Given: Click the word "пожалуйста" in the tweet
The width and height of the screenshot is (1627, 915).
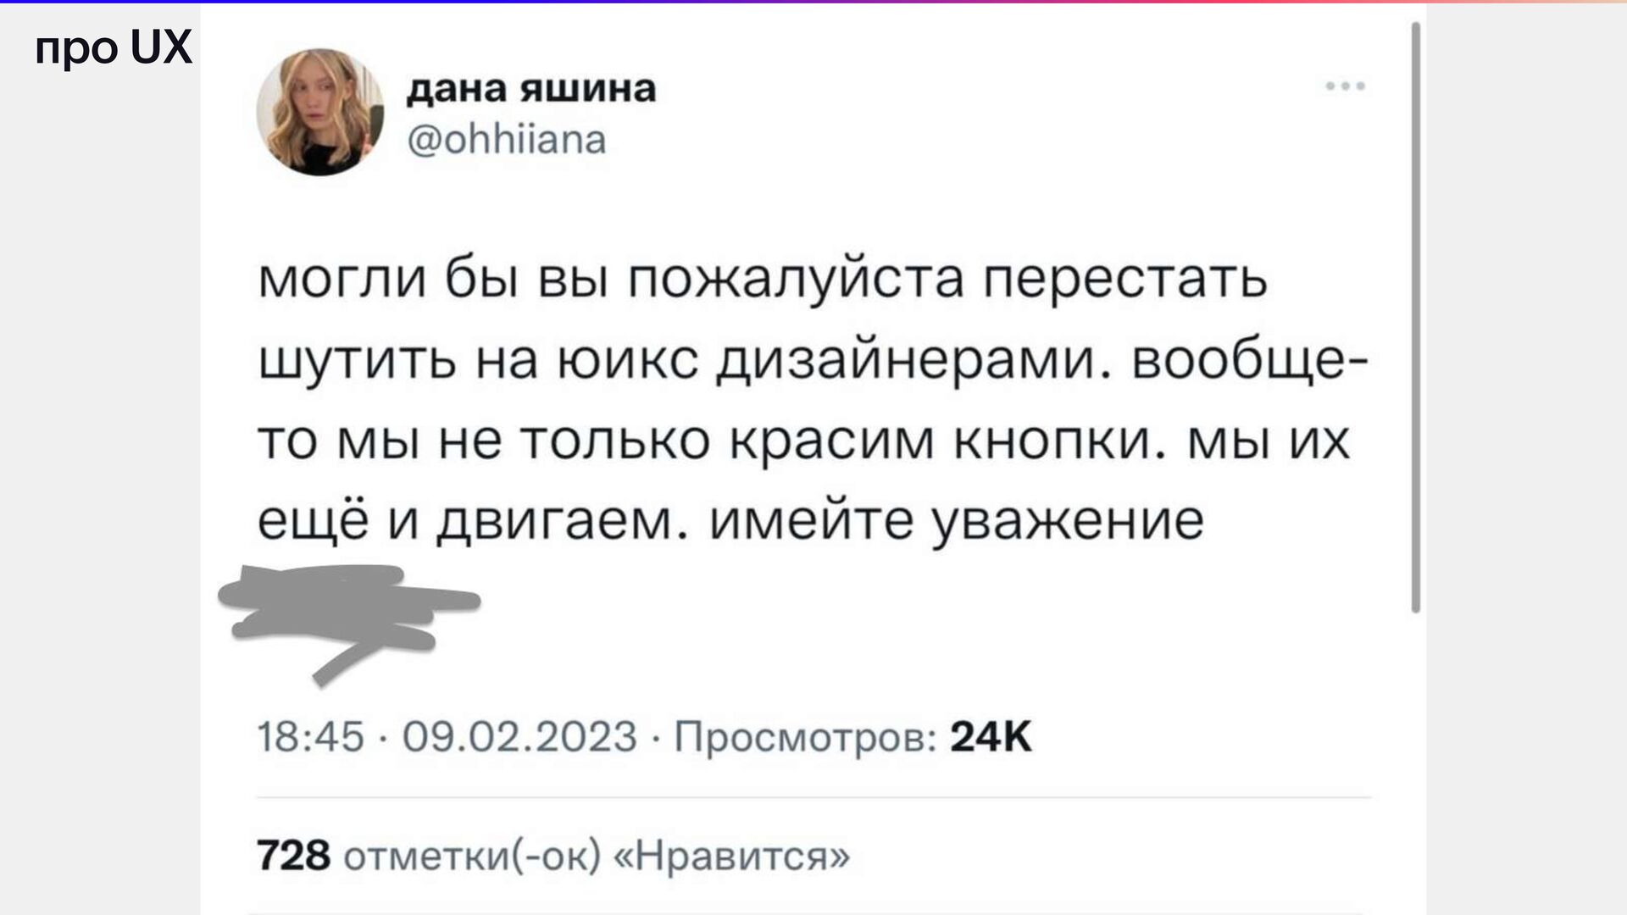Looking at the screenshot, I should [x=796, y=279].
